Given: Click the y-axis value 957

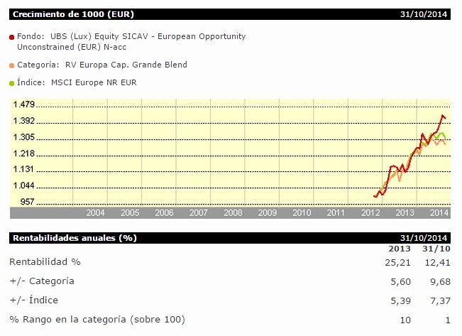Looking at the screenshot, I should point(28,202).
